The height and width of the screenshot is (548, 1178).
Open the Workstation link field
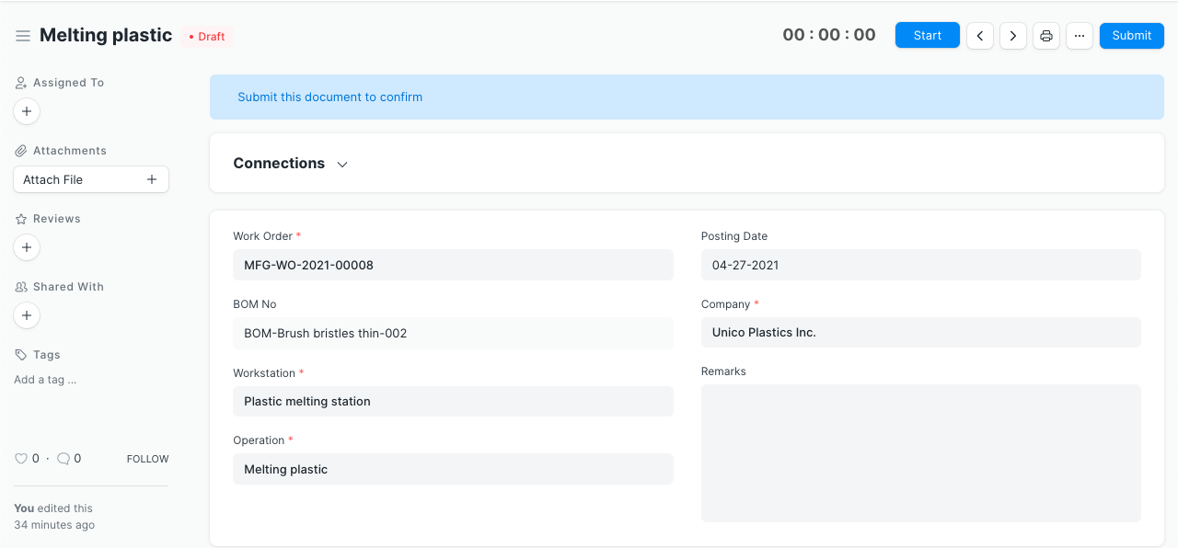pos(453,401)
